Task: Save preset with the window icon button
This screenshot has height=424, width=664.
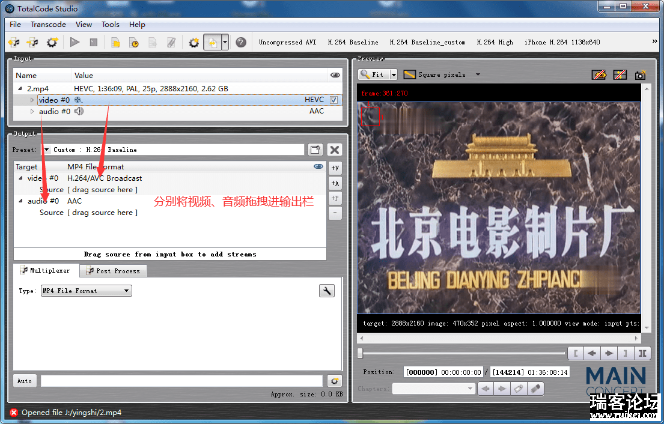Action: (315, 150)
